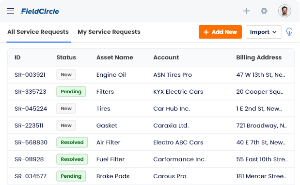Click Resolved badge for SR-568830
The height and width of the screenshot is (185, 300).
(x=72, y=142)
